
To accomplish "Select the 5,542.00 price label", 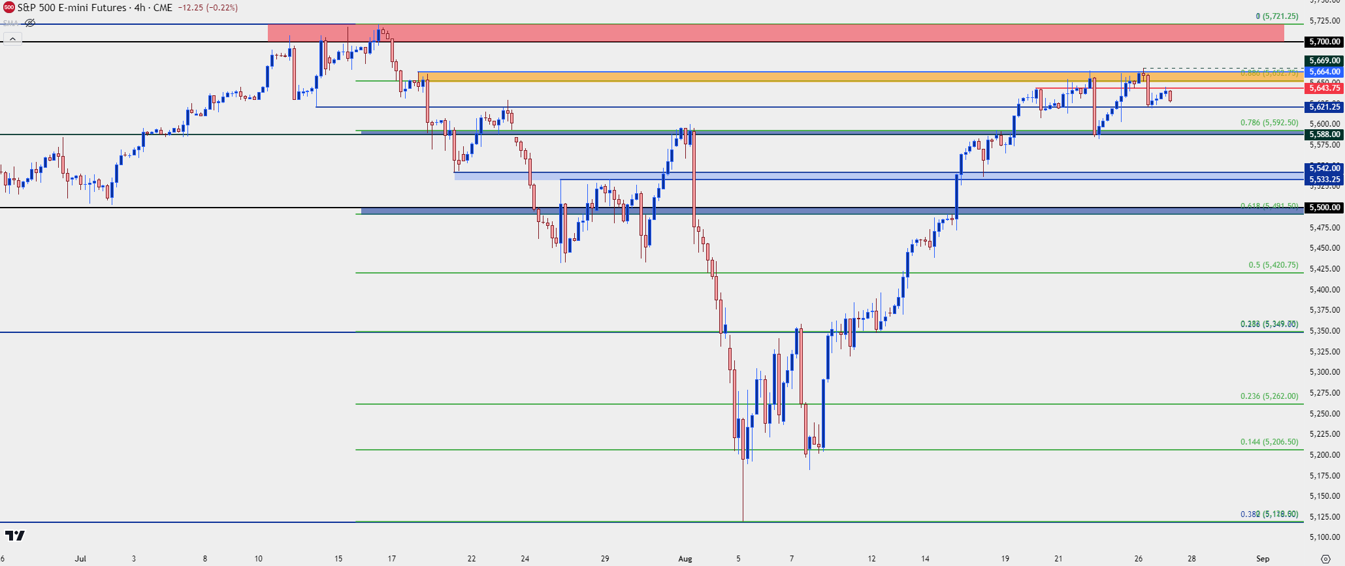I will tap(1323, 168).
